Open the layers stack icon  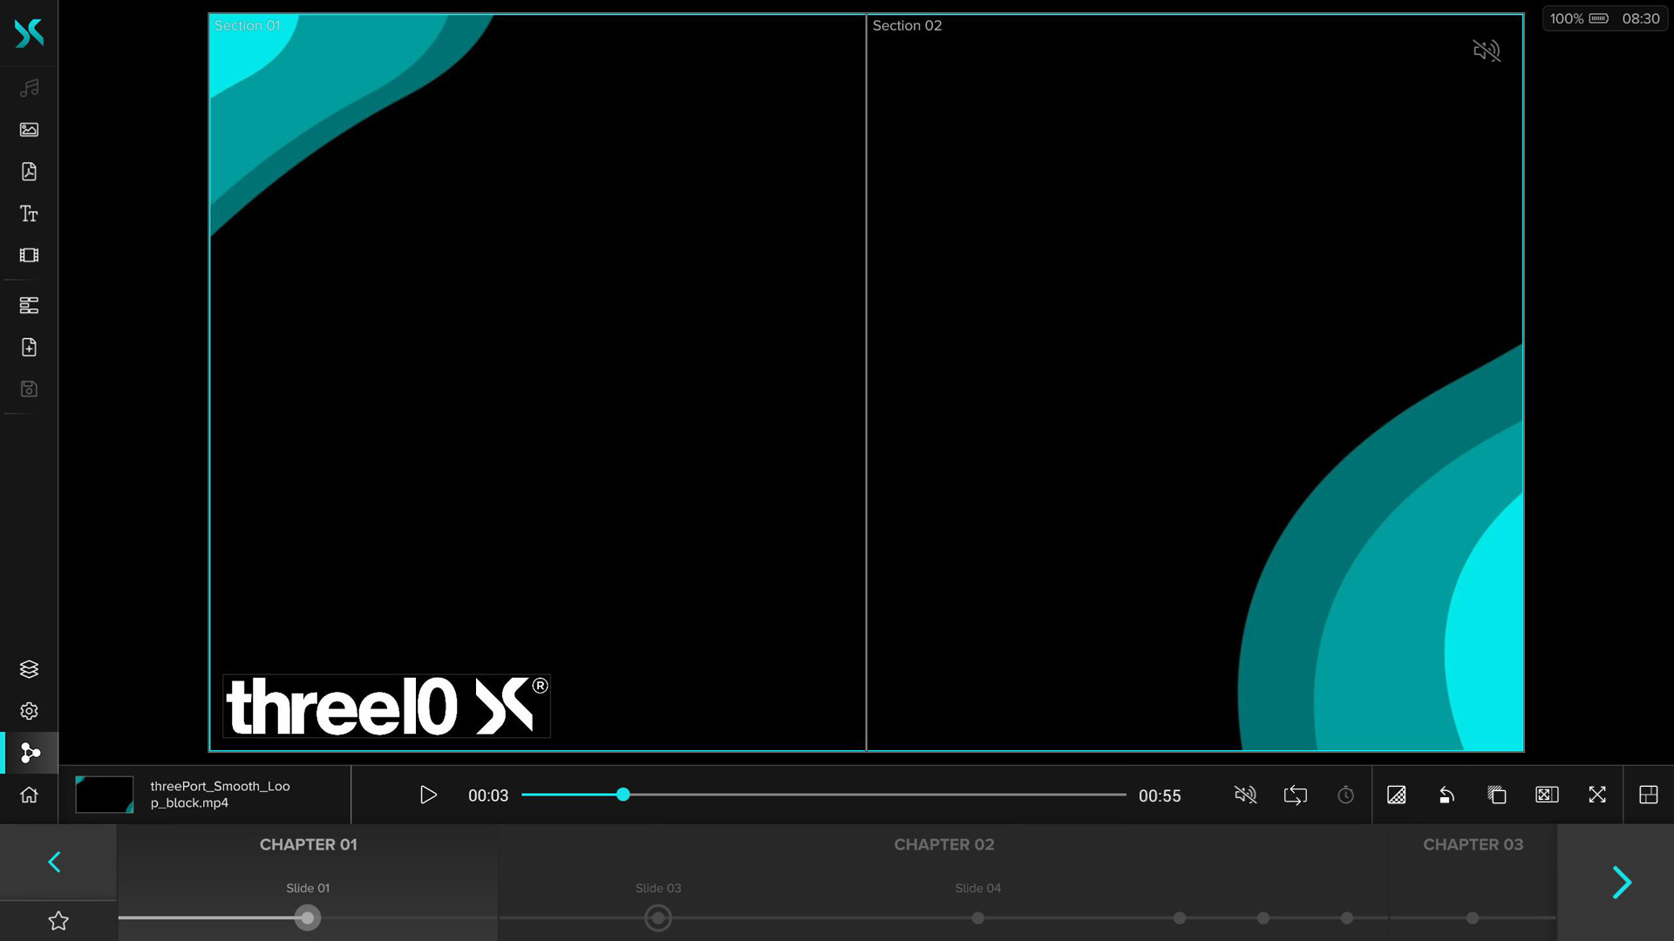(29, 669)
